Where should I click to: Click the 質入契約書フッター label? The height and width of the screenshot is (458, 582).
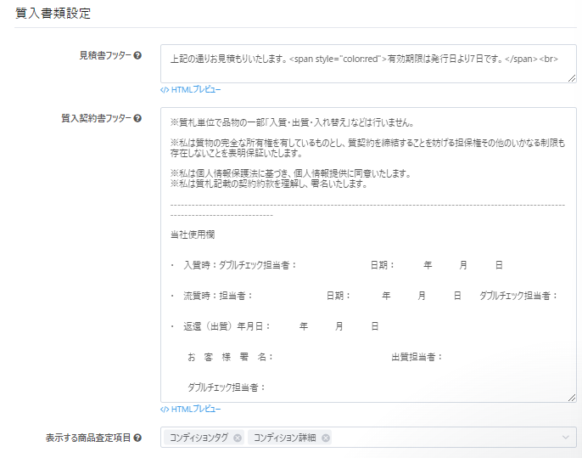(x=97, y=119)
